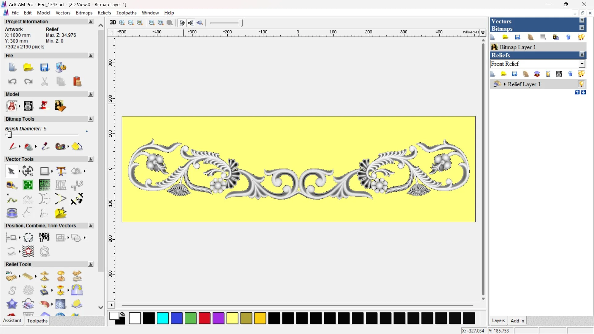
Task: Collapse the Bitmap Tools section
Action: click(91, 119)
